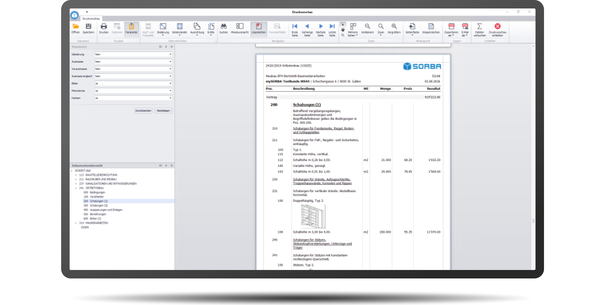Image resolution: width=604 pixels, height=305 pixels.
Task: Expand 113 BAUSTELLENEINRICHTUNG node
Action: [x=76, y=175]
